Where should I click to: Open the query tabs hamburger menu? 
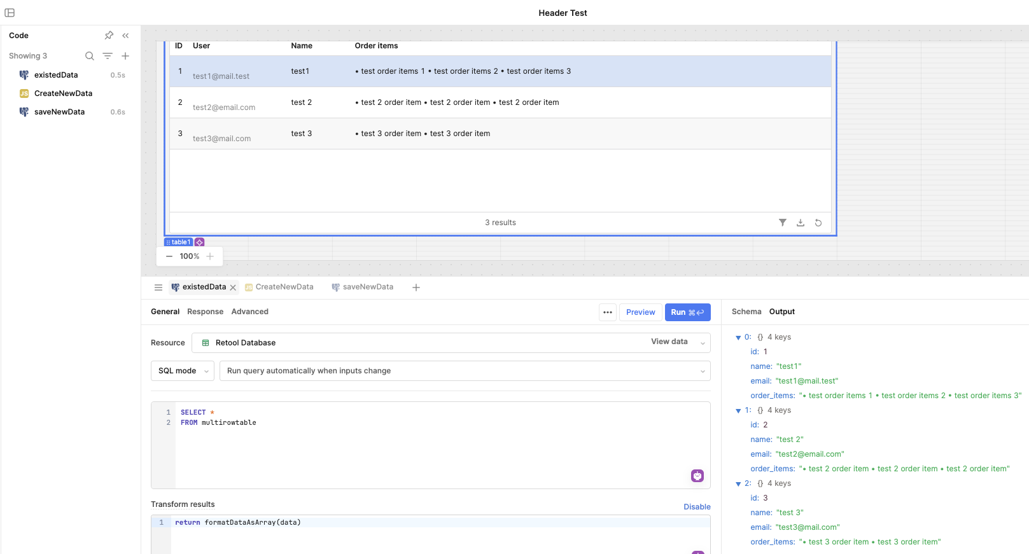tap(158, 287)
